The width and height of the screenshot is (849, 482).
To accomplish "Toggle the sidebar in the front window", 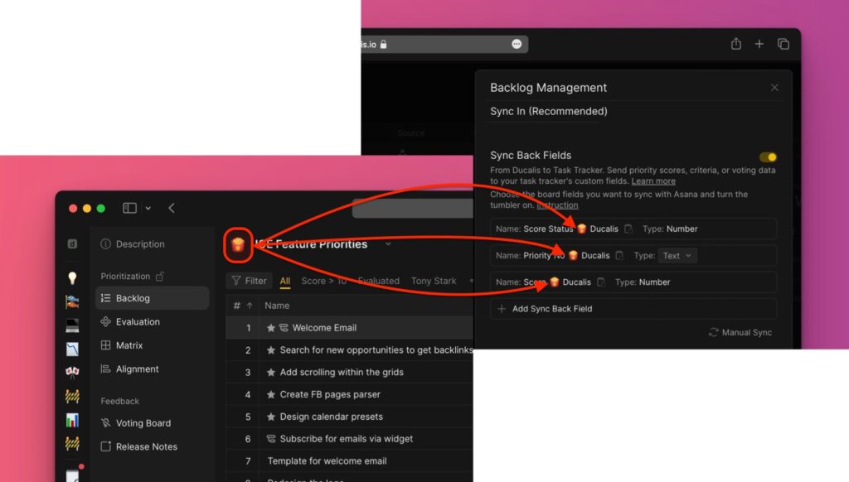I will [x=129, y=208].
